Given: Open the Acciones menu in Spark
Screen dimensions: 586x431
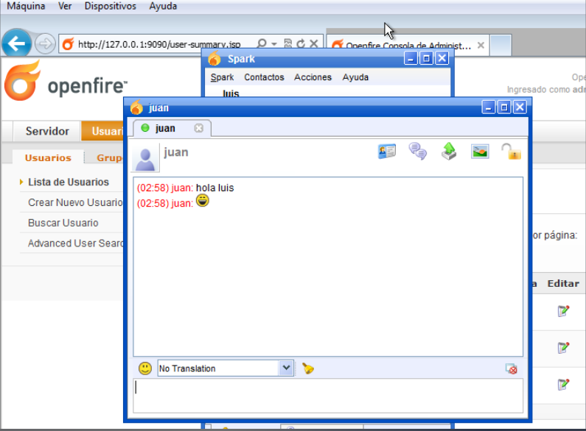Looking at the screenshot, I should tap(313, 77).
